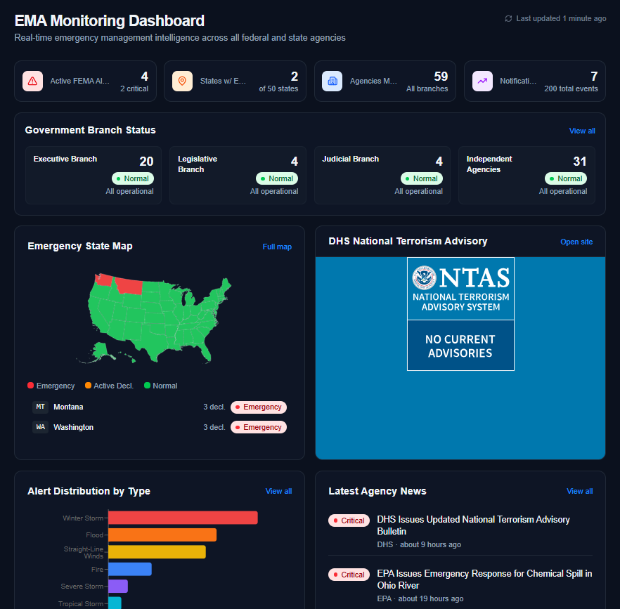Open the Full map link
620x609 pixels.
click(277, 247)
